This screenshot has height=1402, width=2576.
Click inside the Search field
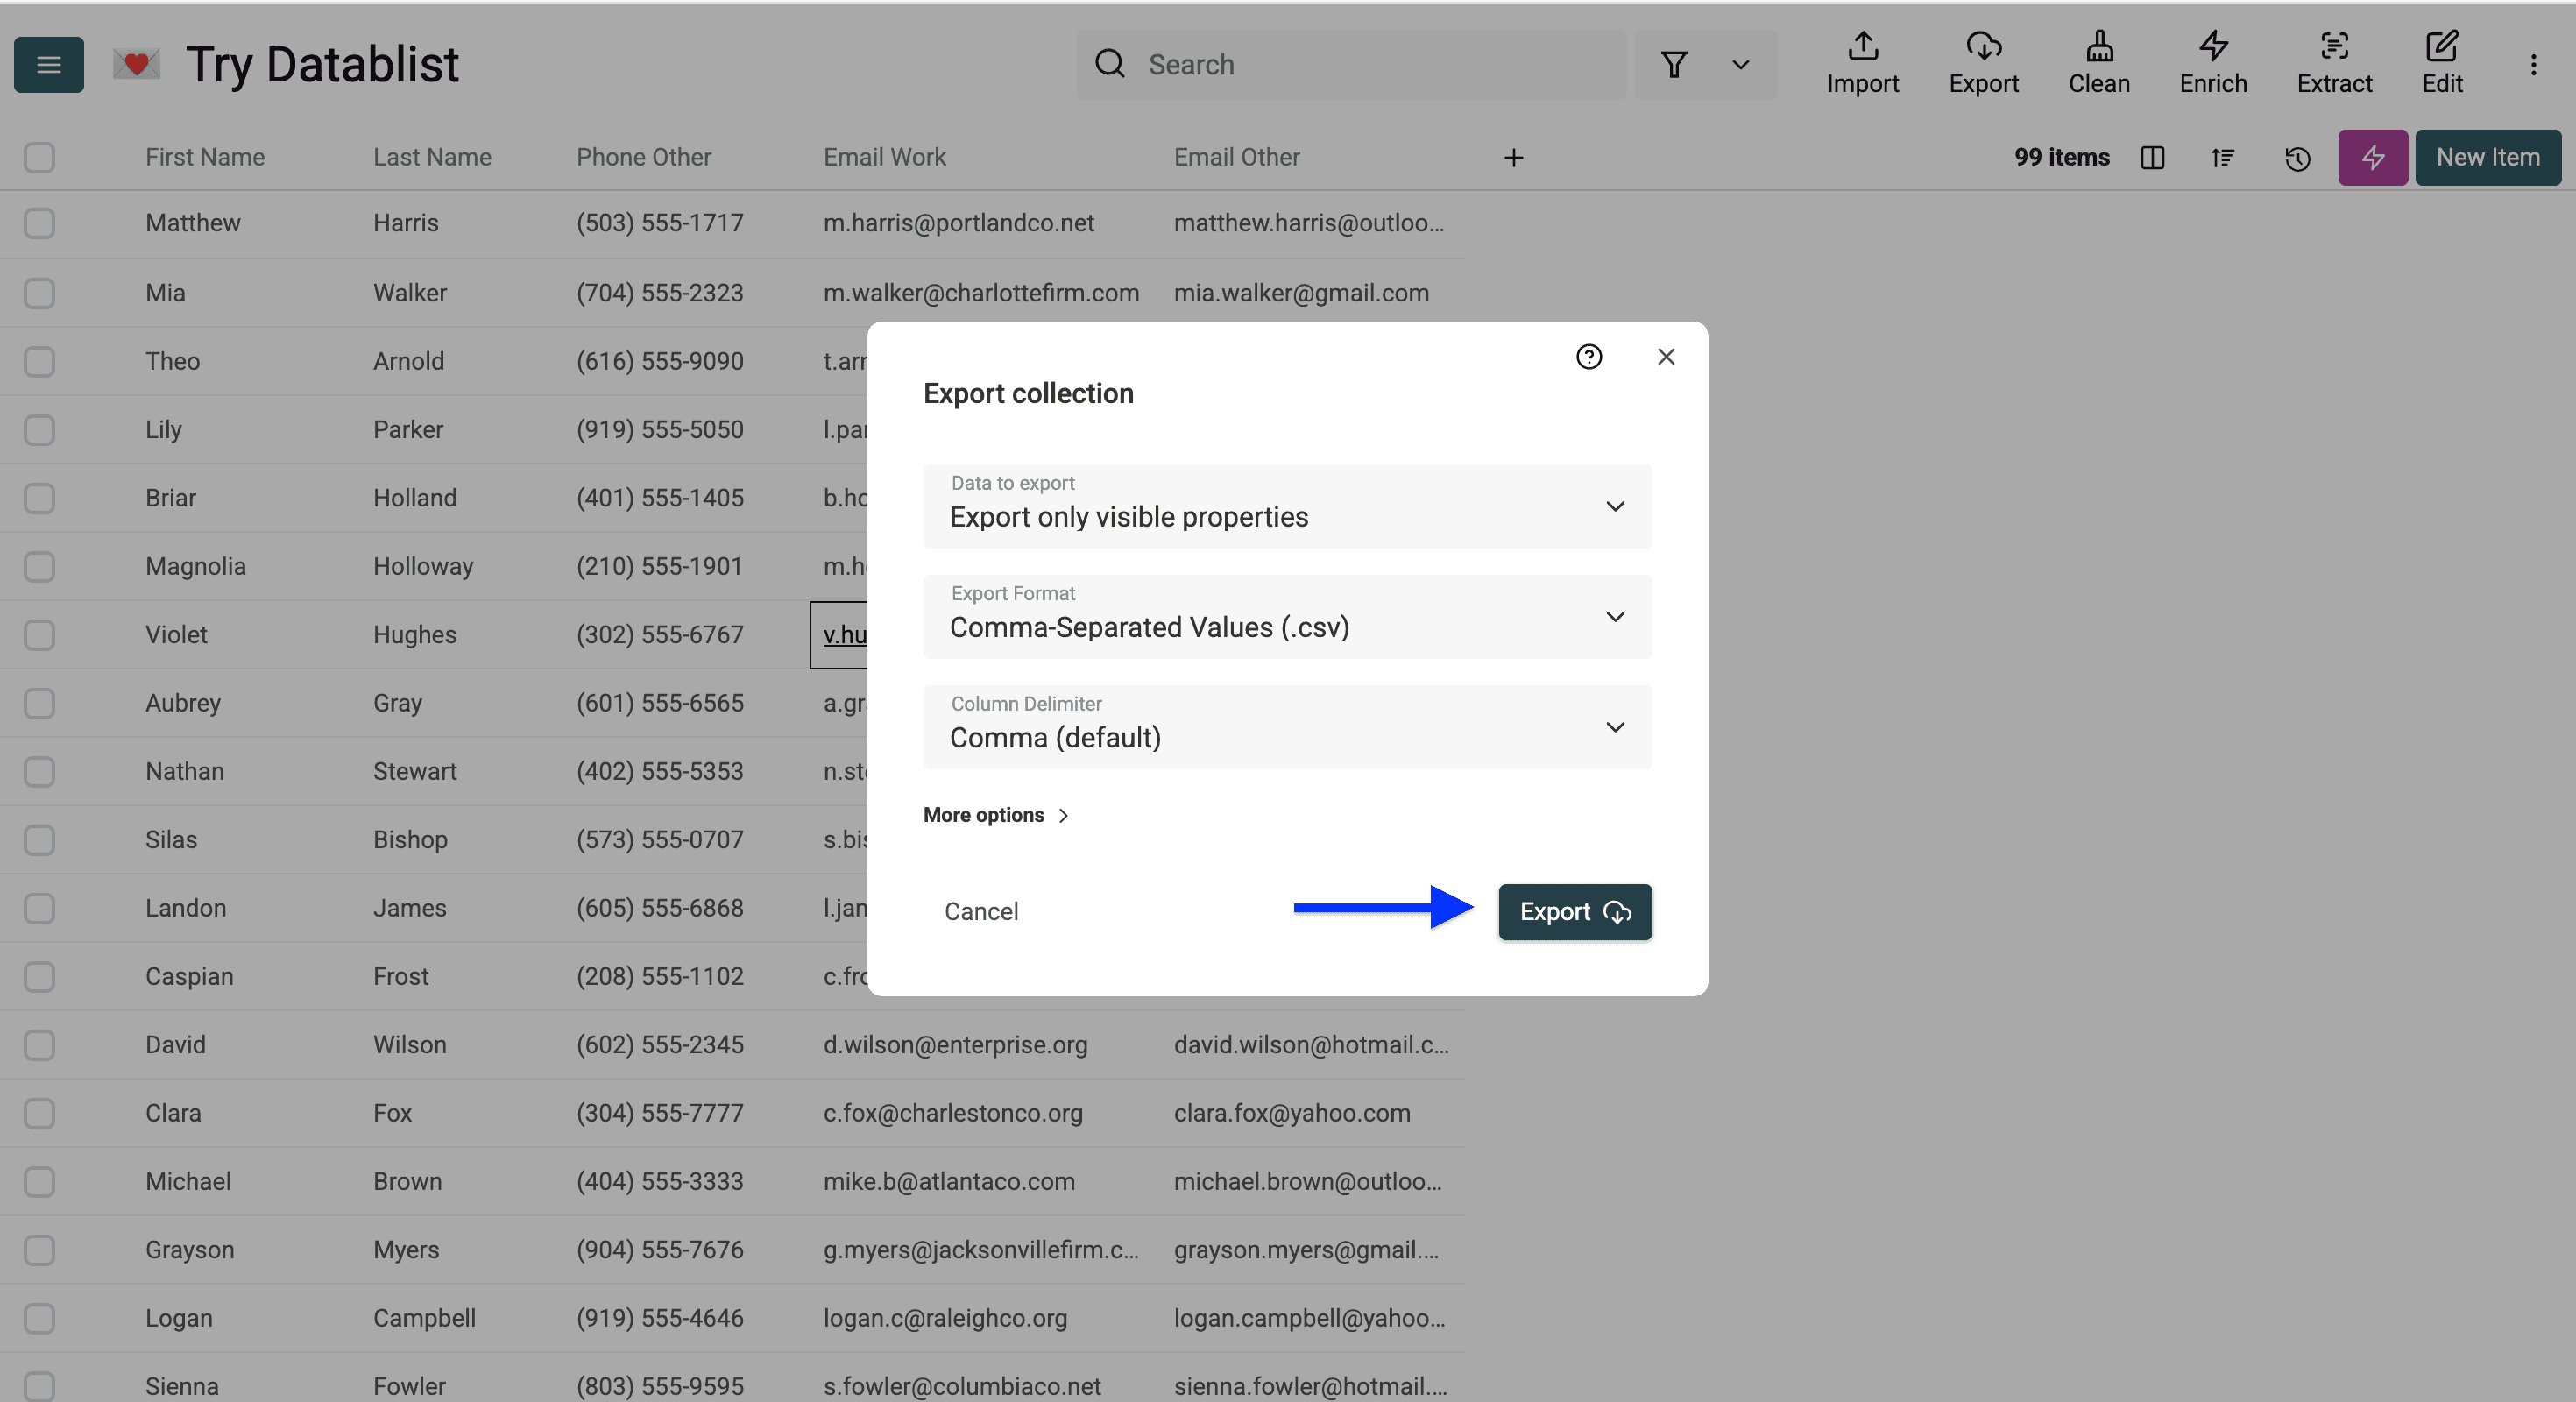1300,64
